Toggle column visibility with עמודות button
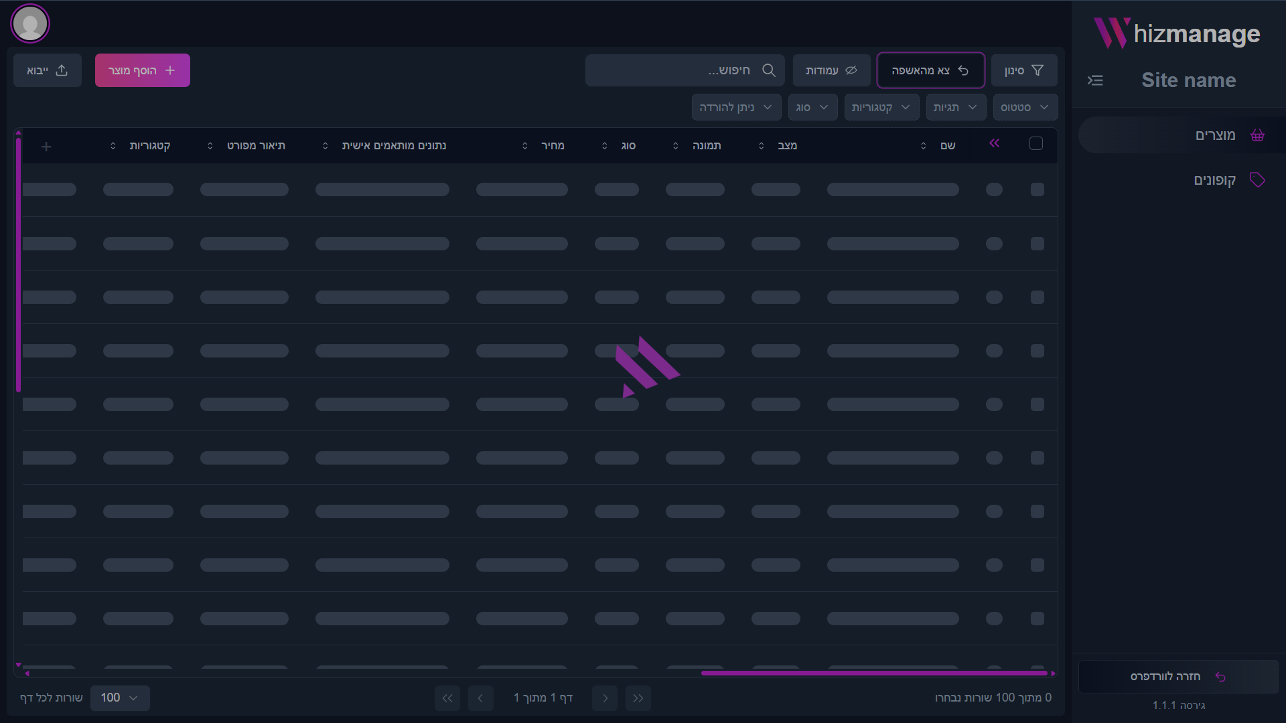 [x=831, y=70]
